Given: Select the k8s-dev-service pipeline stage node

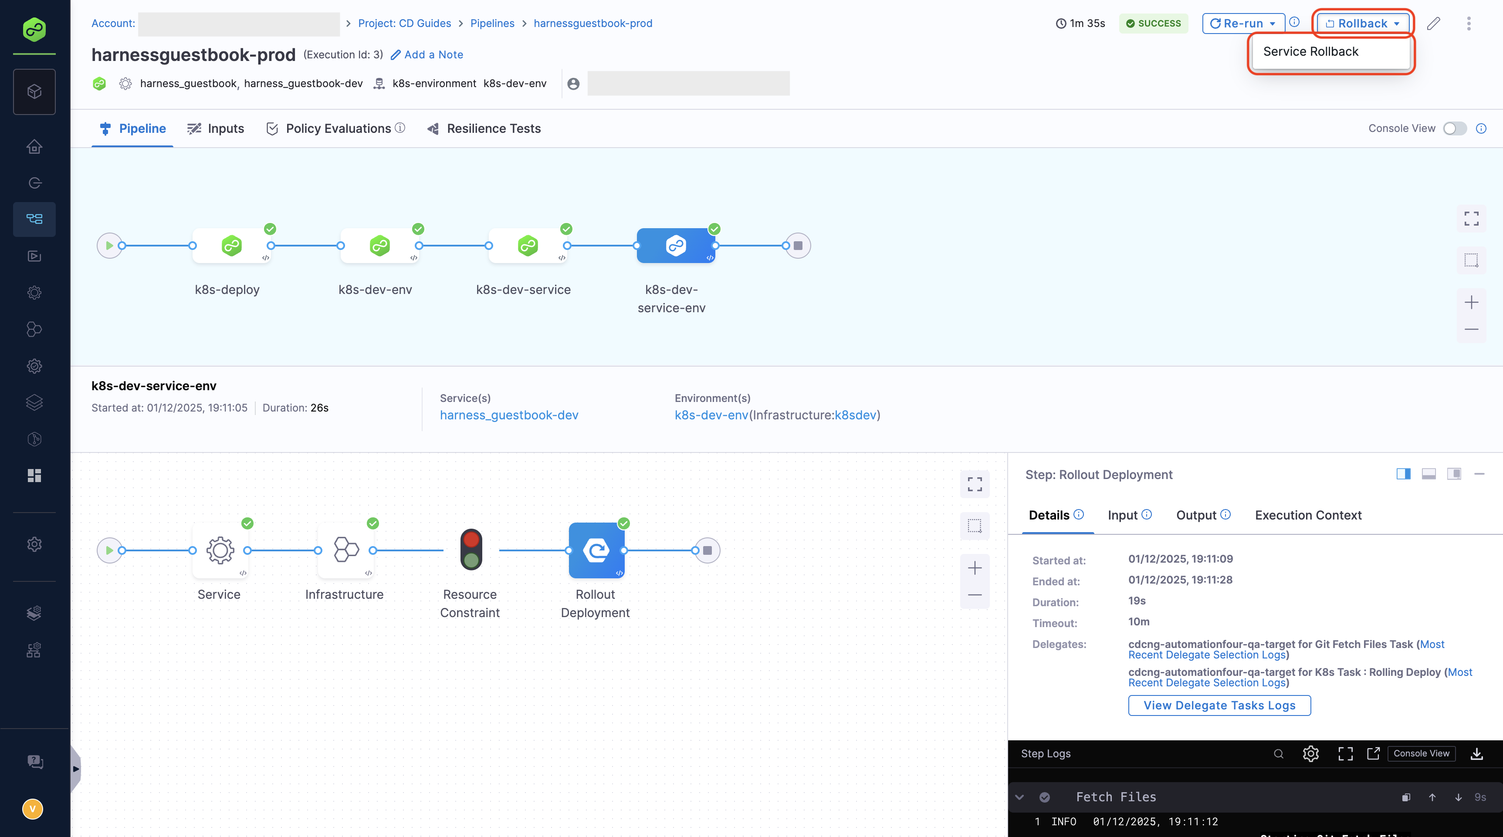Looking at the screenshot, I should 528,246.
